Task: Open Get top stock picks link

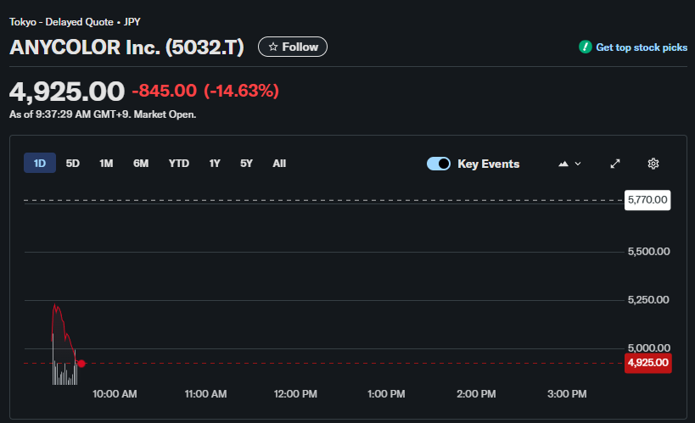Action: coord(642,47)
